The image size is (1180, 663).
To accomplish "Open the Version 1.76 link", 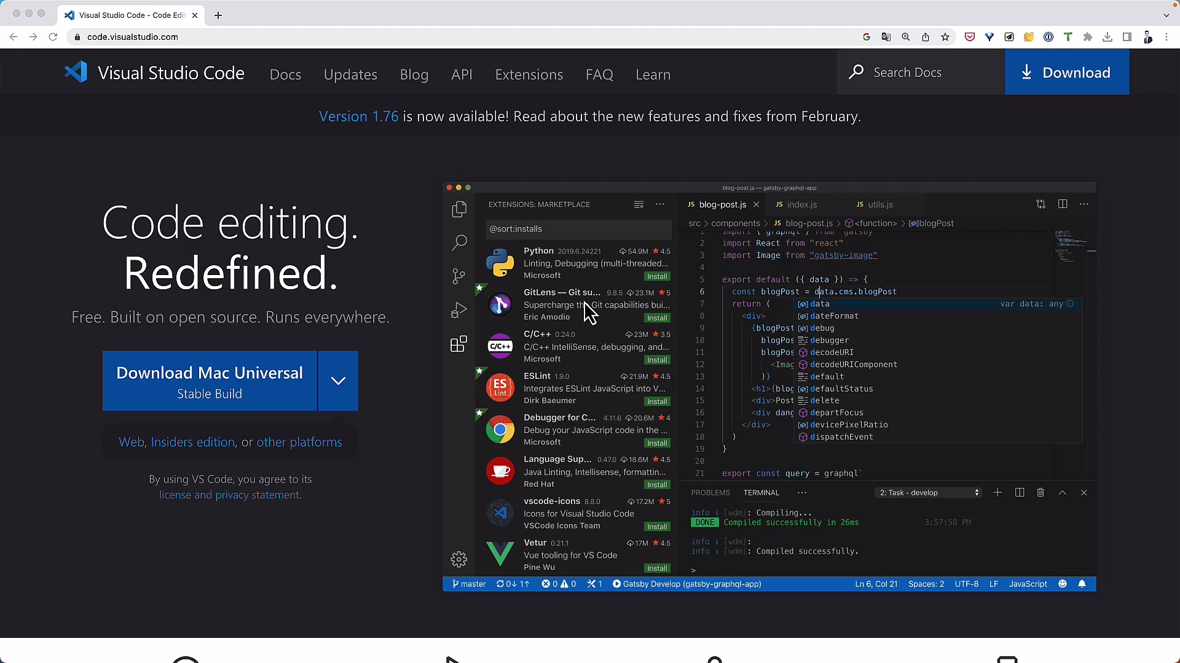I will pyautogui.click(x=358, y=116).
